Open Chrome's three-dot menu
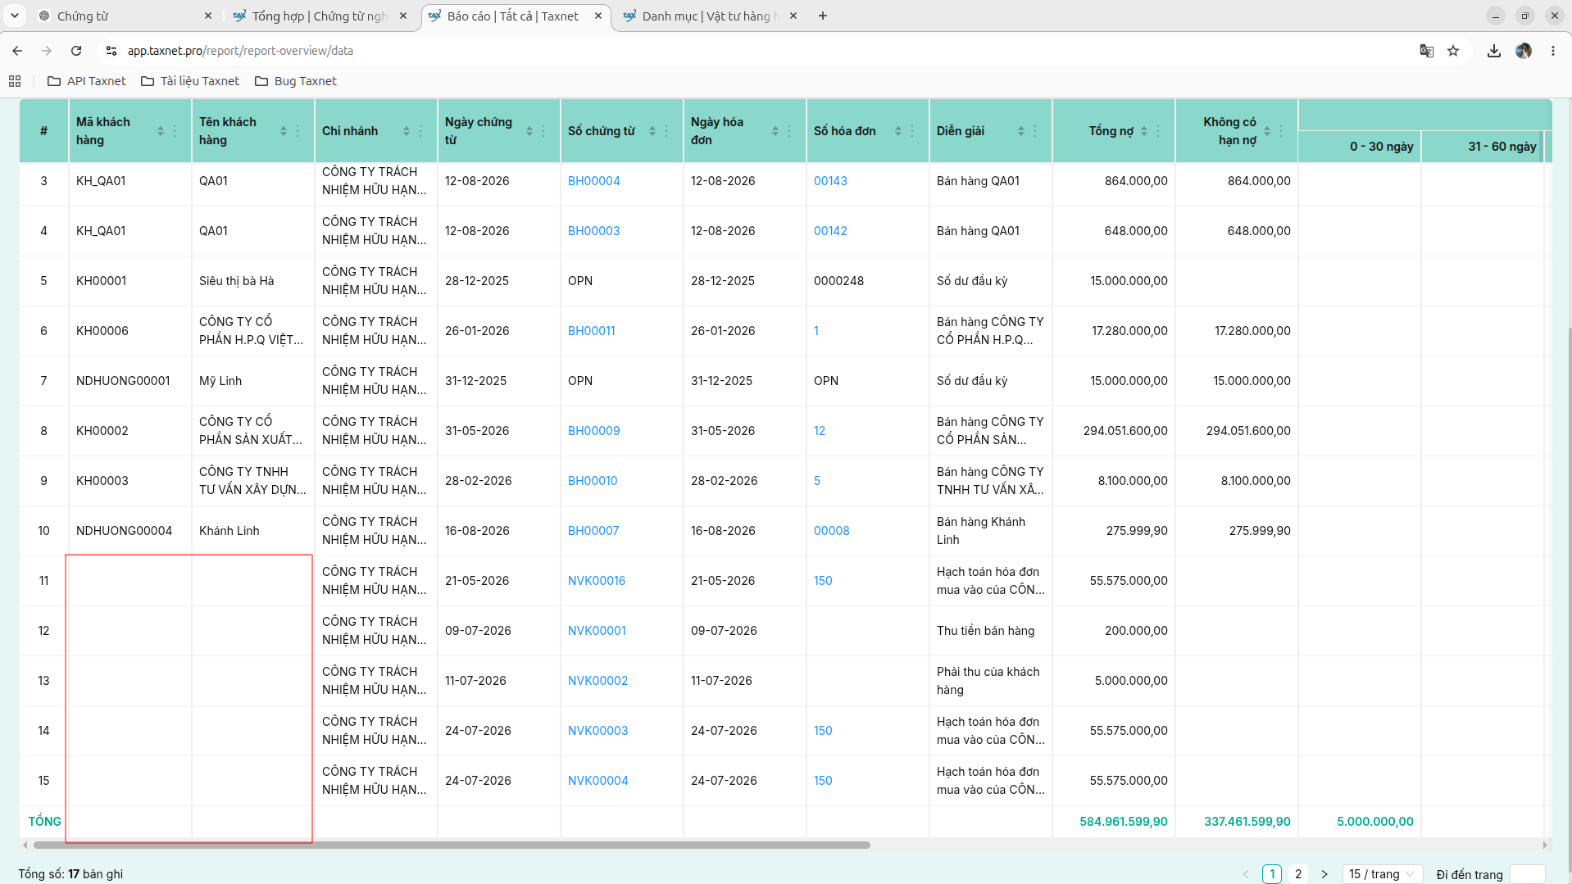 1553,51
